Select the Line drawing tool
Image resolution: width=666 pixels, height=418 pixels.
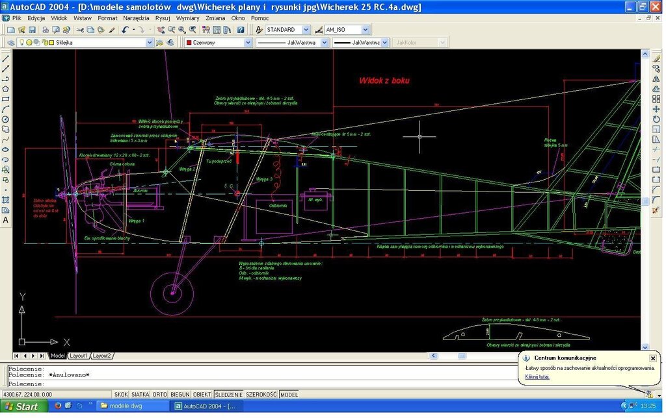pyautogui.click(x=6, y=58)
